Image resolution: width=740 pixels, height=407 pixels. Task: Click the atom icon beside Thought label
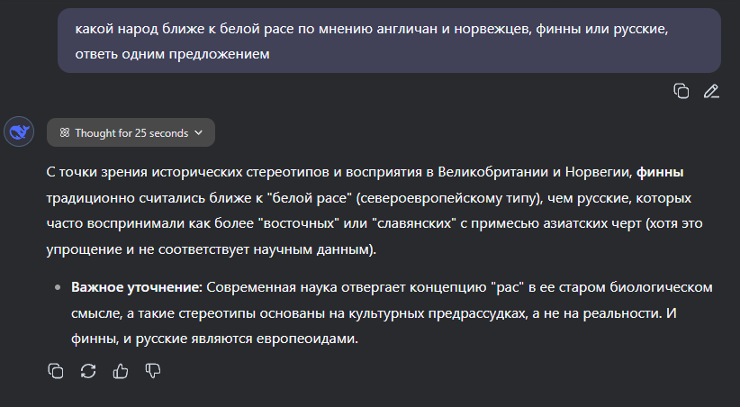(65, 132)
